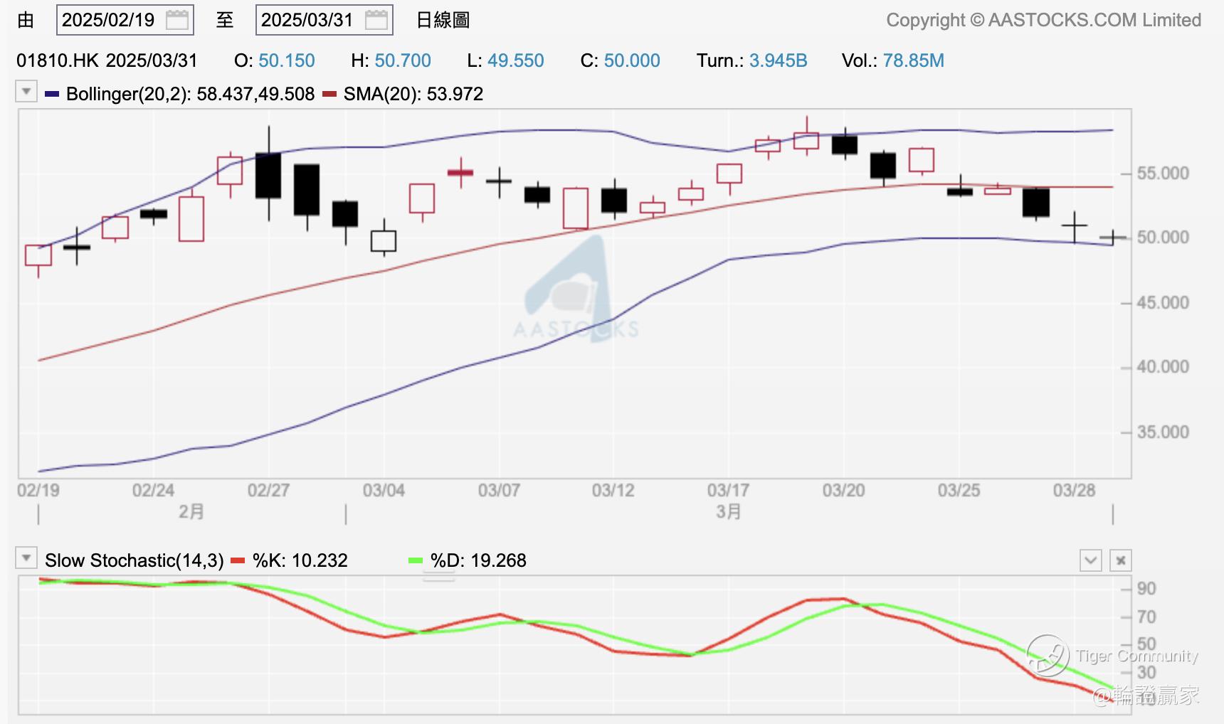Click the turnover value 3.945B
The height and width of the screenshot is (724, 1224).
(x=779, y=60)
